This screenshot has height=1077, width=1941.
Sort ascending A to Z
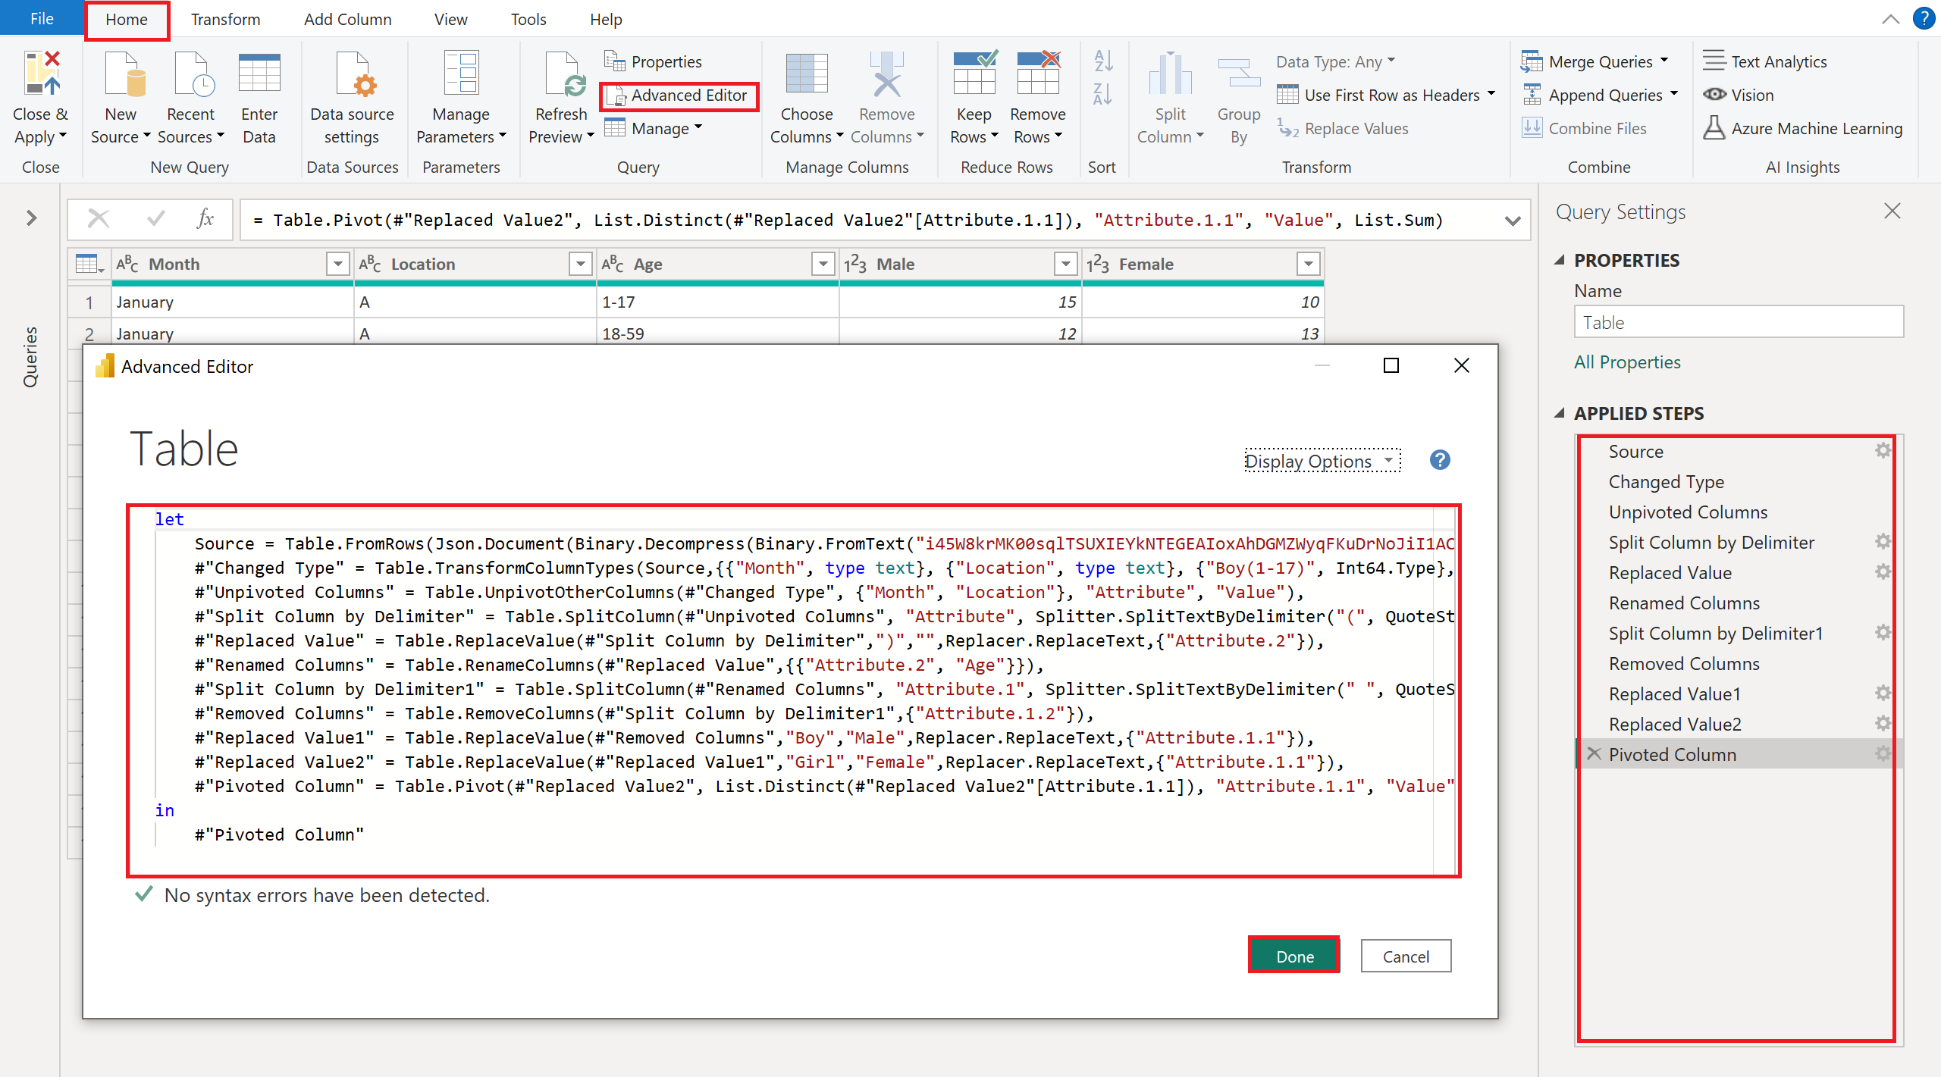point(1103,61)
